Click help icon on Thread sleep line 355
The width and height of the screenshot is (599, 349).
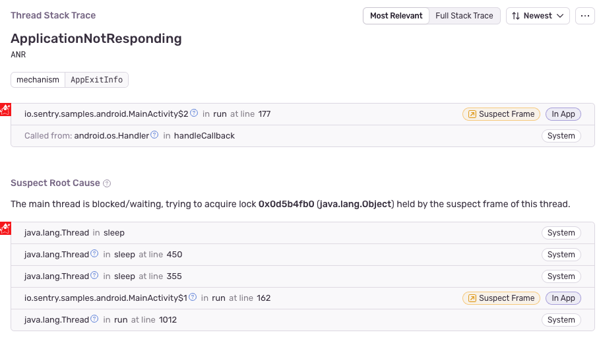94,276
